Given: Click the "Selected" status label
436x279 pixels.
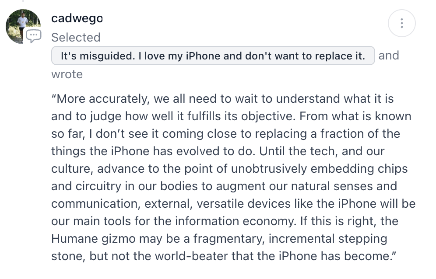Looking at the screenshot, I should [76, 38].
